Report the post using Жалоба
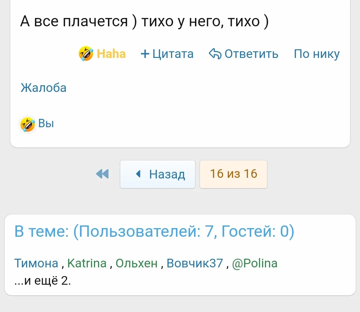This screenshot has width=360, height=312. [x=44, y=88]
